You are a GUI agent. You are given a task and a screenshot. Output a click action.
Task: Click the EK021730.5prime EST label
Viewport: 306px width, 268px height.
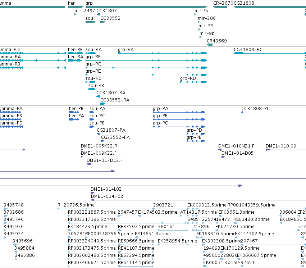(x=235, y=227)
